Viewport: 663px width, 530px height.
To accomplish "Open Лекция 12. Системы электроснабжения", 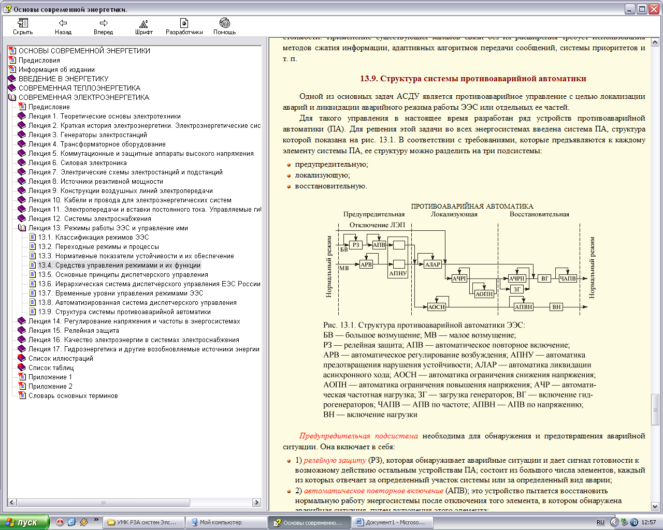I will pos(90,218).
